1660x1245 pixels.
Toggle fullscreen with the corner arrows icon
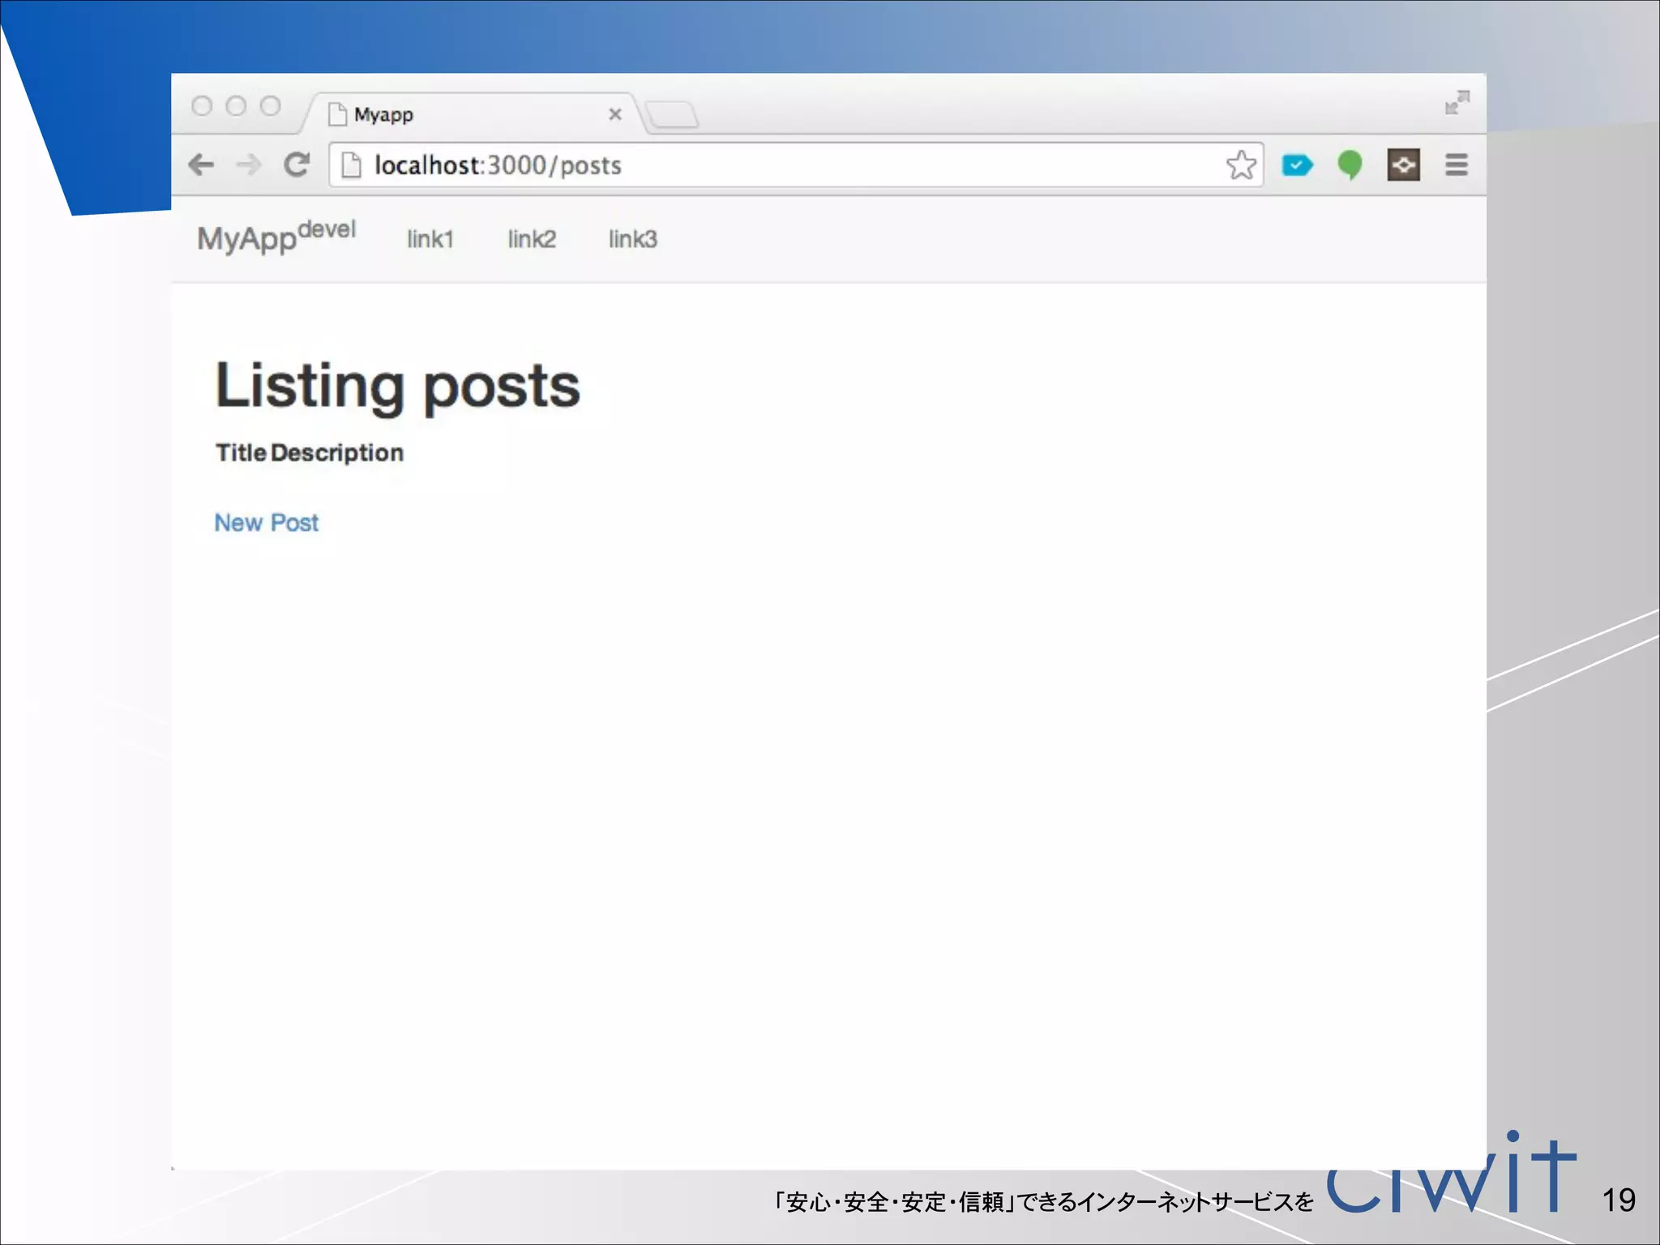[1457, 103]
